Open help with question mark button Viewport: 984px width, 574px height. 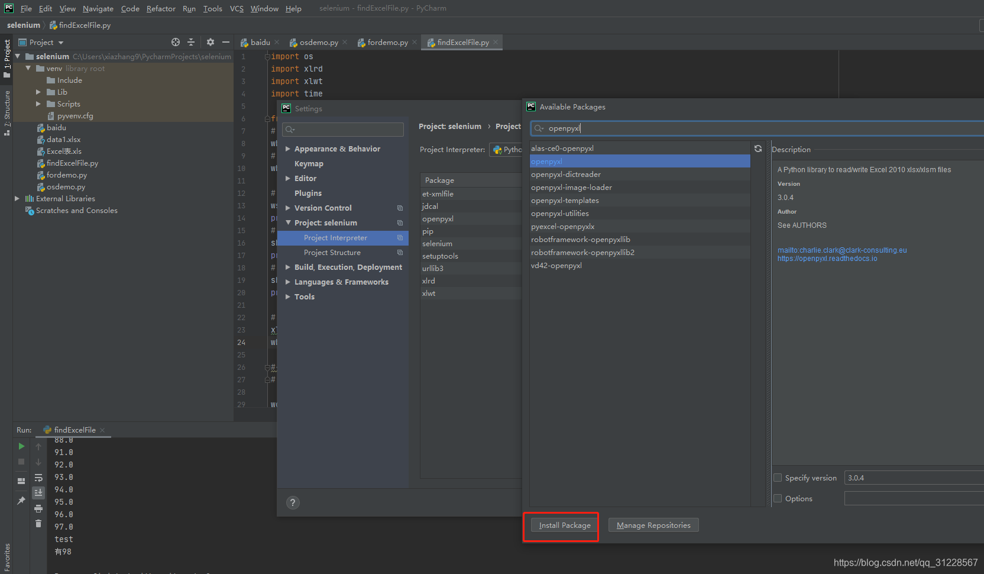click(x=293, y=502)
